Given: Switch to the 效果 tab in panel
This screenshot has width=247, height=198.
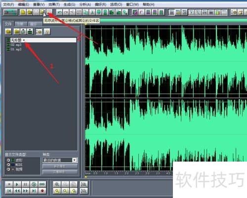Looking at the screenshot, I should click(x=20, y=24).
